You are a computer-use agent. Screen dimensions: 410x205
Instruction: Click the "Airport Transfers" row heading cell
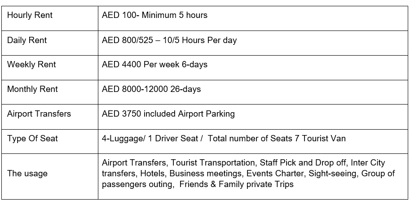pos(39,114)
